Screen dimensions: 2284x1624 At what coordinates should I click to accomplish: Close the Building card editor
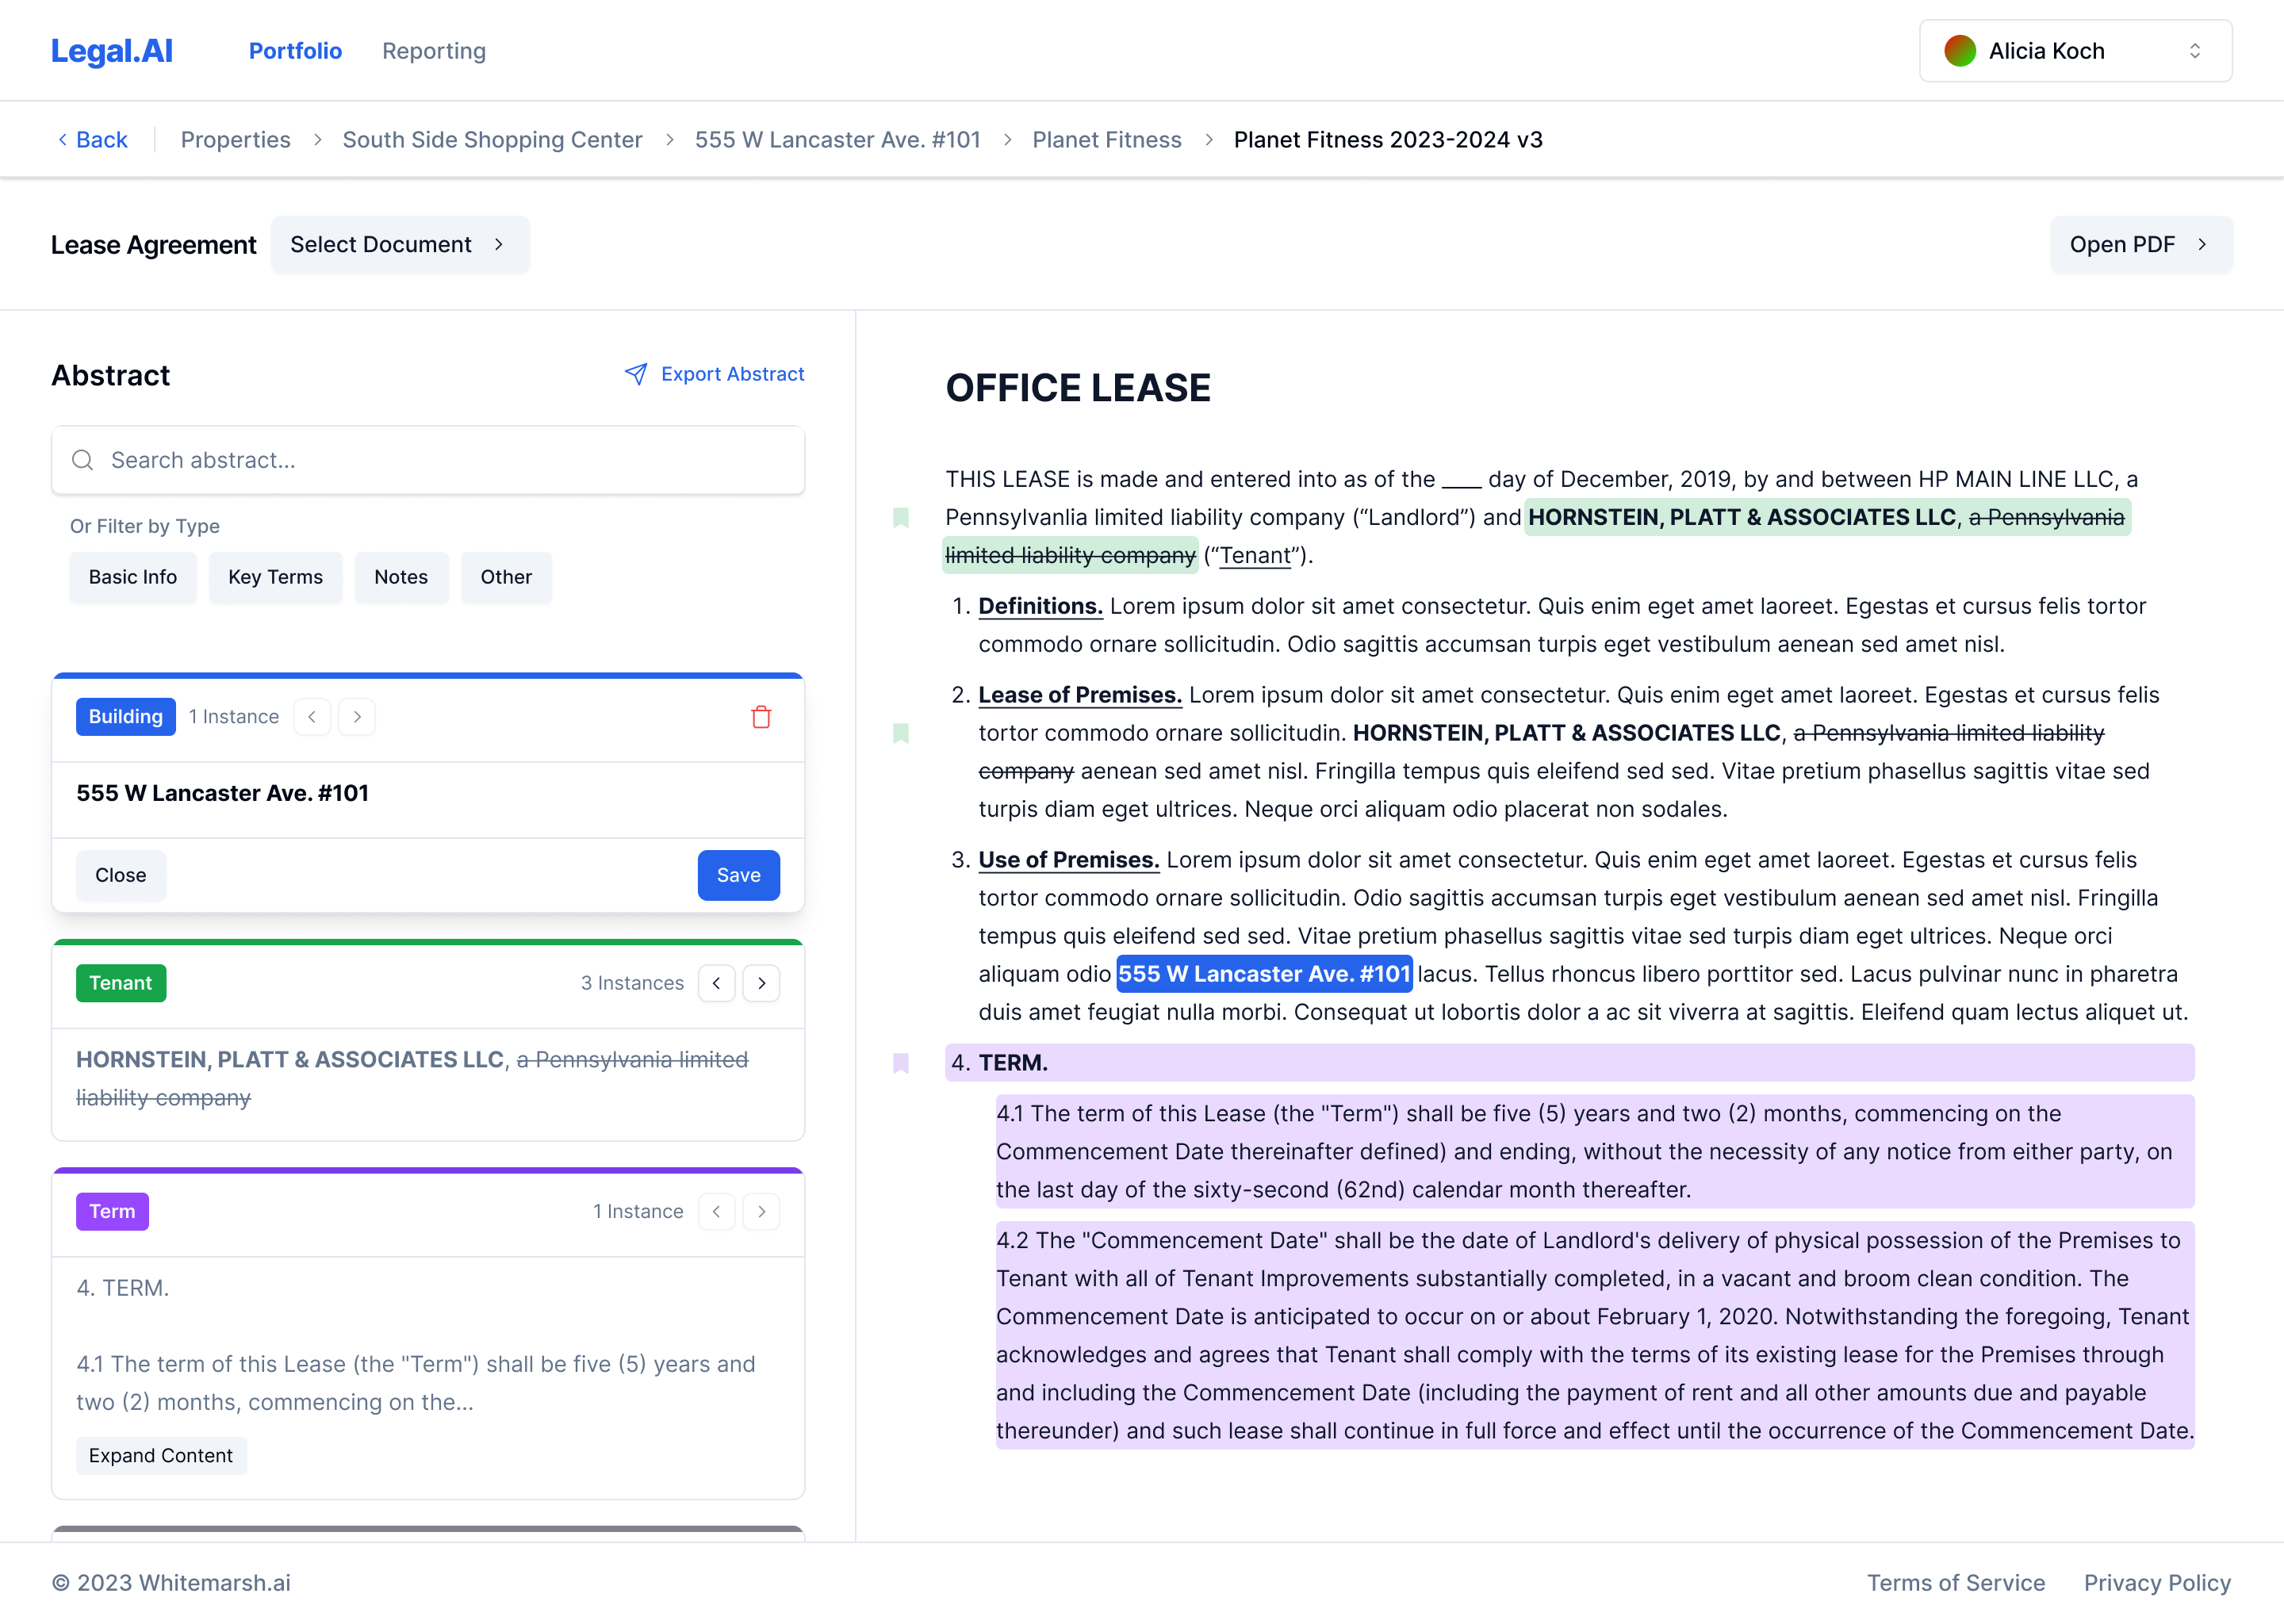121,876
